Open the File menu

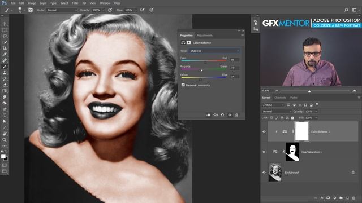(x=13, y=3)
